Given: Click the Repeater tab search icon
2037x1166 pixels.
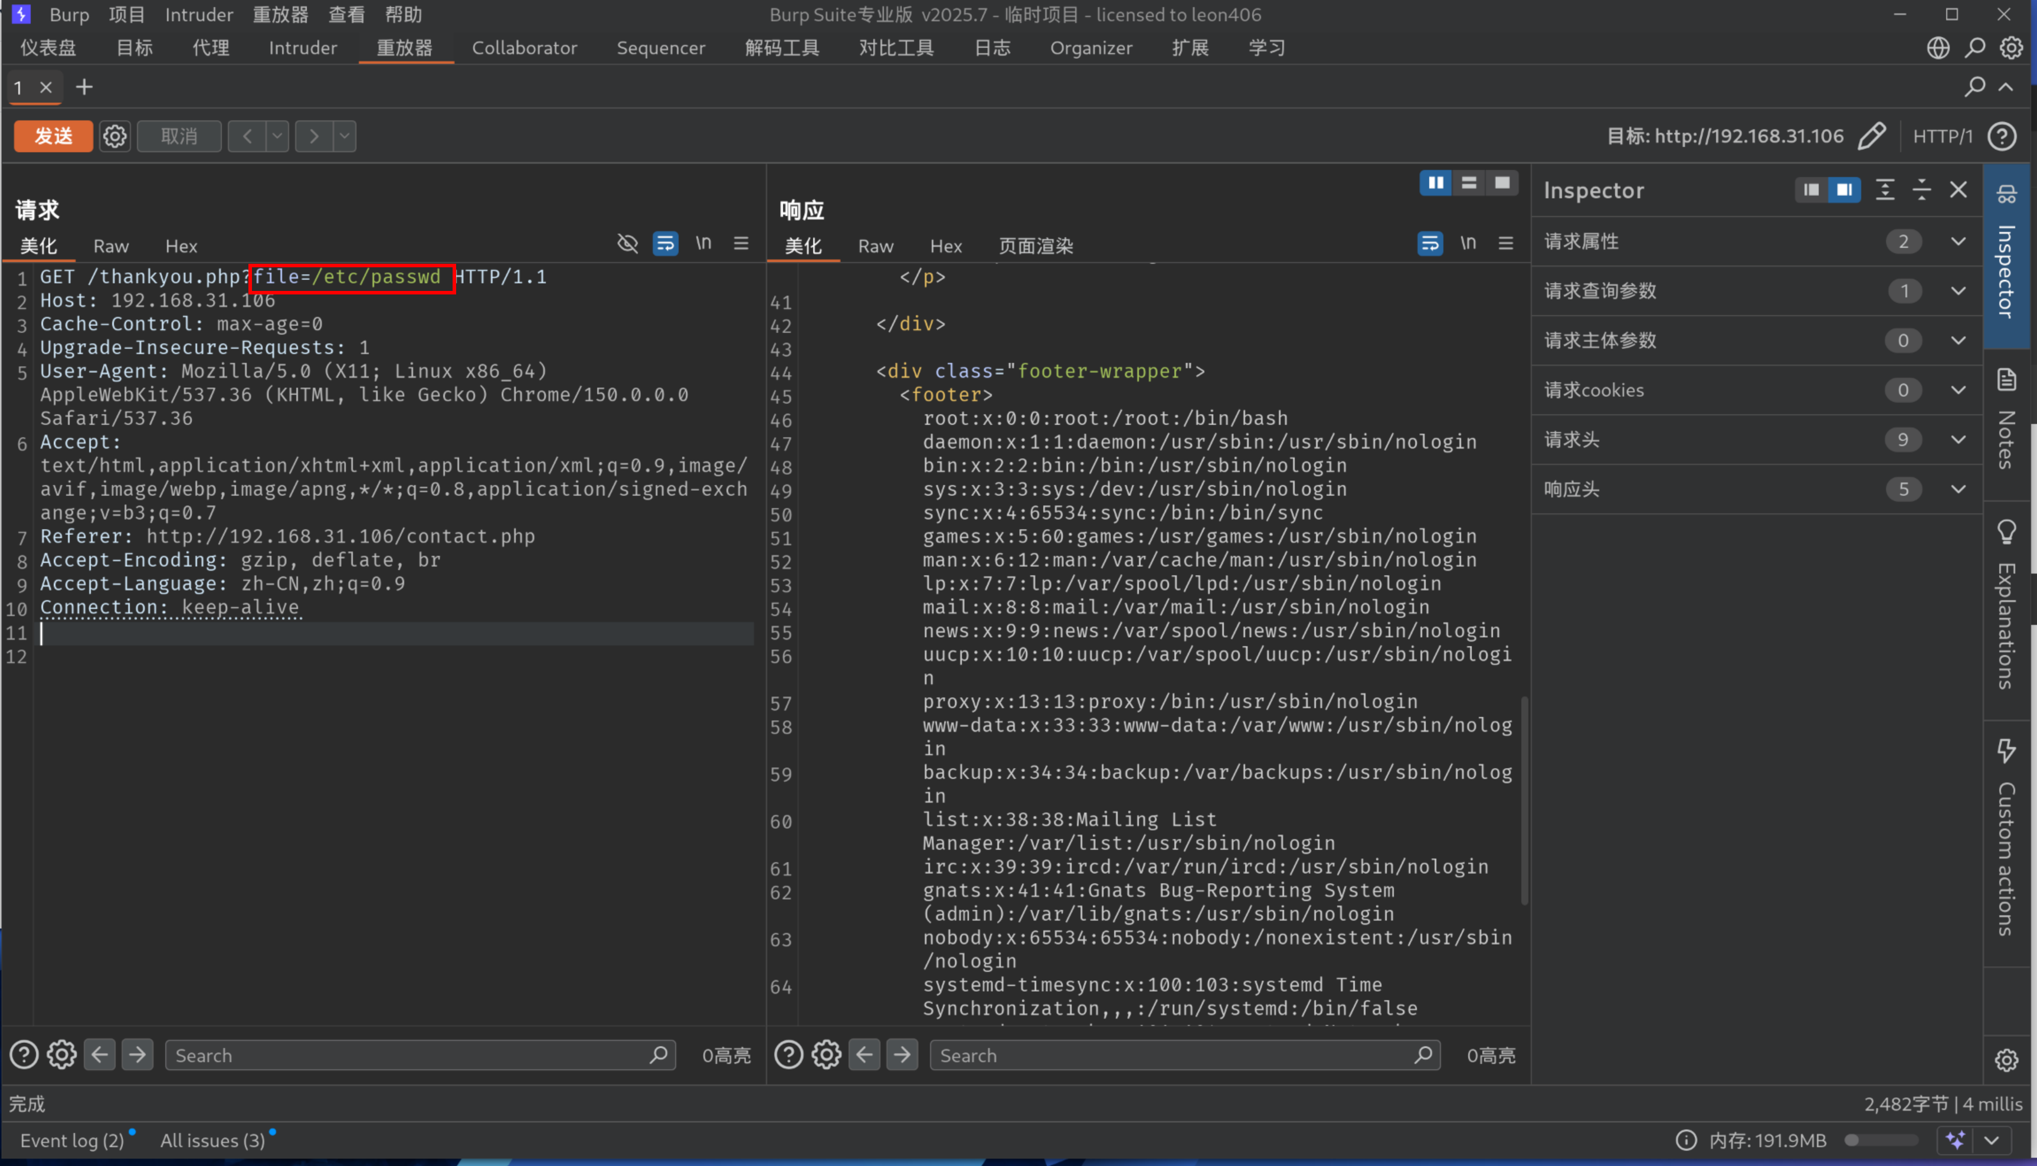Looking at the screenshot, I should pyautogui.click(x=1974, y=87).
